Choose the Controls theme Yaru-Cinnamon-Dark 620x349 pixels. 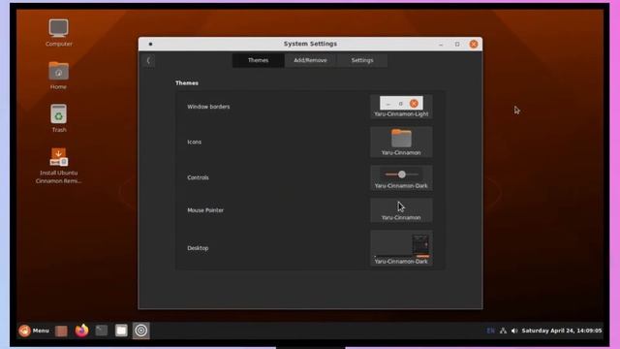pyautogui.click(x=401, y=178)
